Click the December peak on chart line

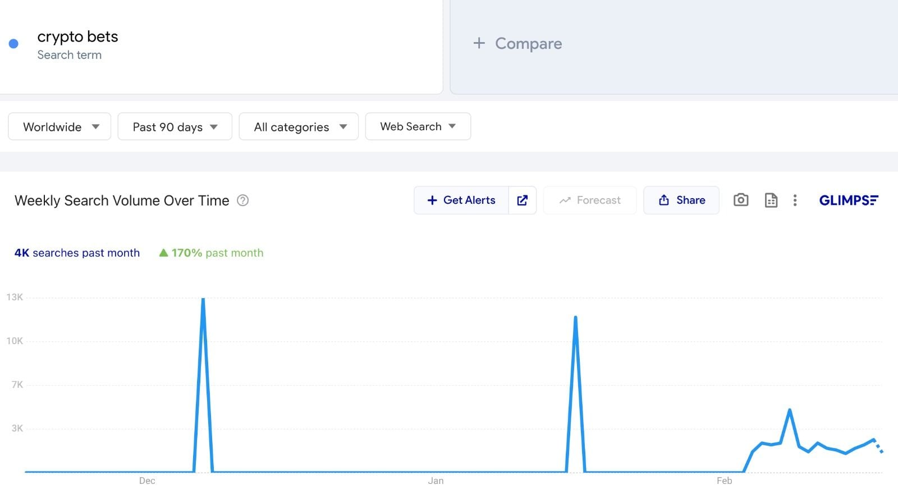click(203, 300)
